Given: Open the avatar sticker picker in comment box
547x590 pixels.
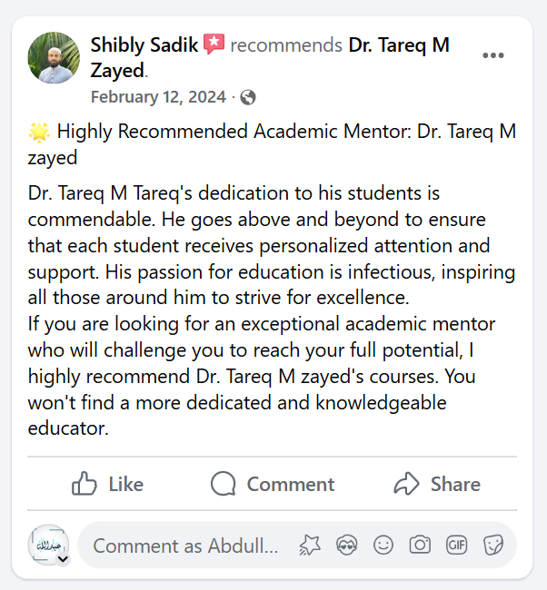Looking at the screenshot, I should point(311,545).
